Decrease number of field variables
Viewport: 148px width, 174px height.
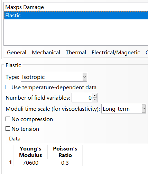click(95, 100)
